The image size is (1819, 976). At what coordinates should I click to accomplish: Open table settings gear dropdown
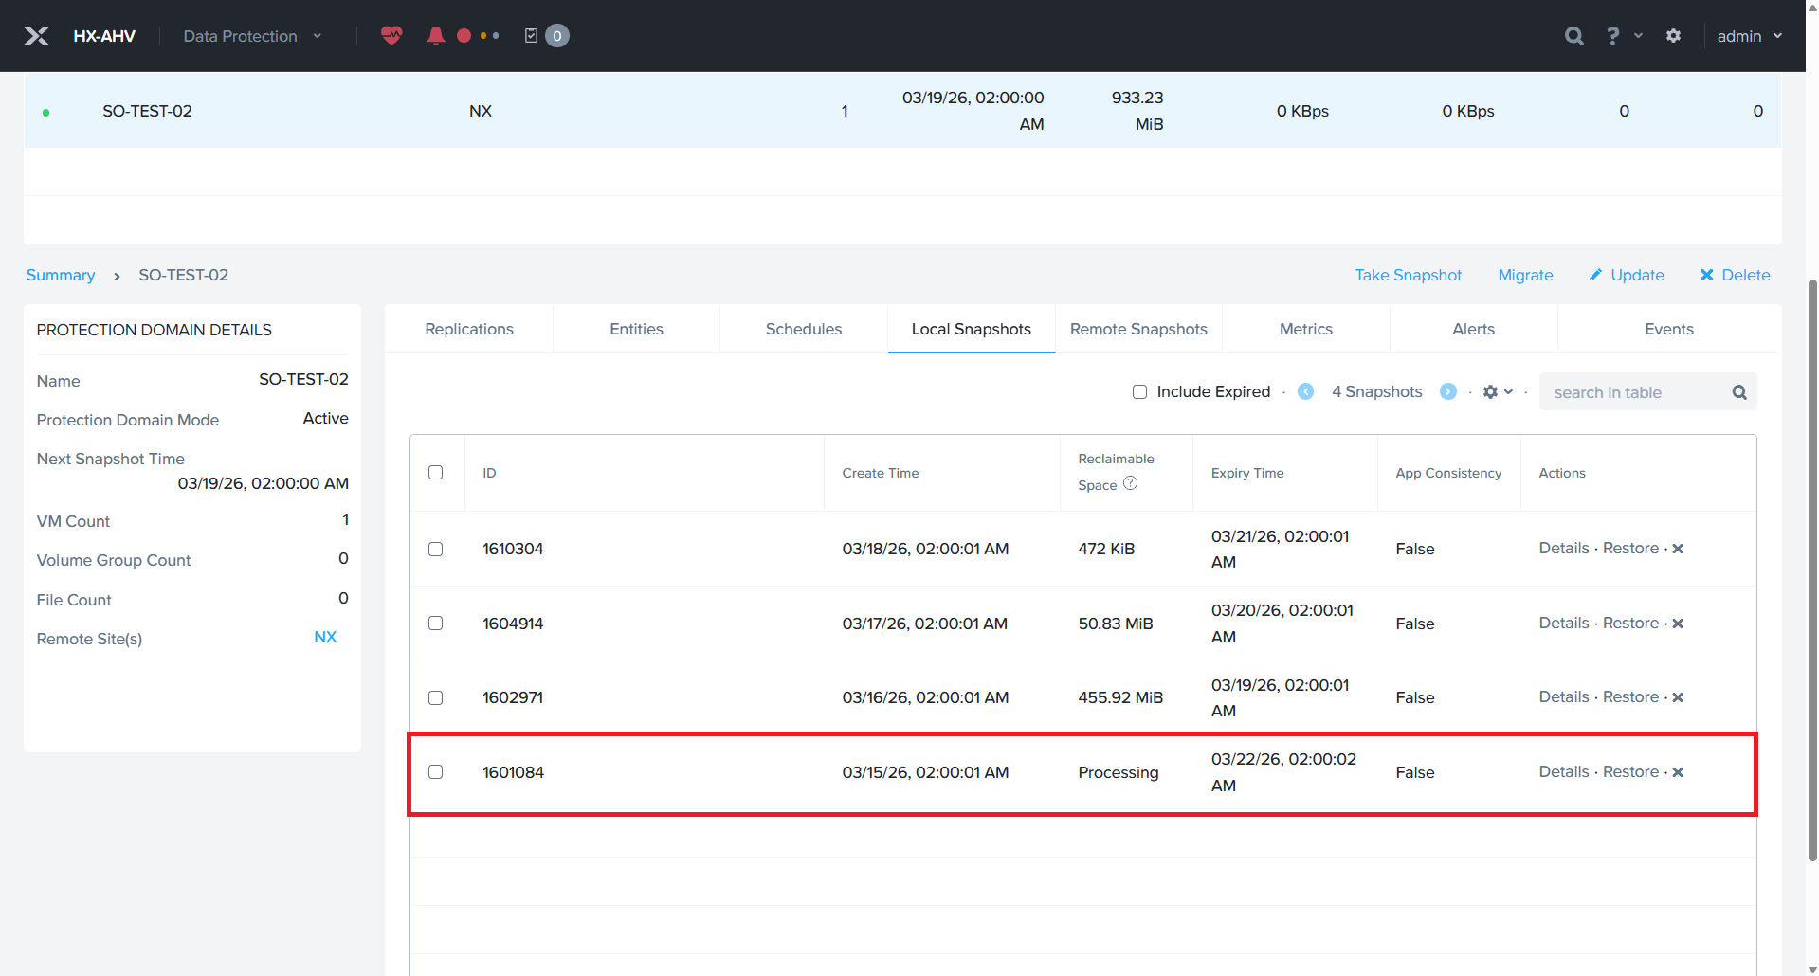[x=1497, y=391]
